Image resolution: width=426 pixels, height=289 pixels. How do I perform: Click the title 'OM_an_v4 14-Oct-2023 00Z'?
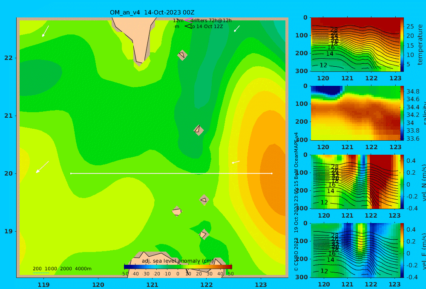[x=152, y=12]
